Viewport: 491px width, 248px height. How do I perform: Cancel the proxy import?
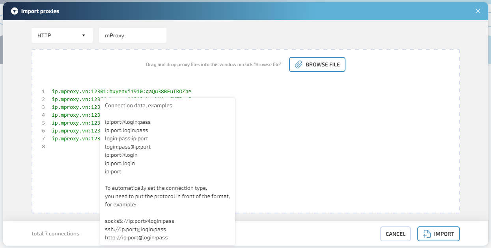395,234
